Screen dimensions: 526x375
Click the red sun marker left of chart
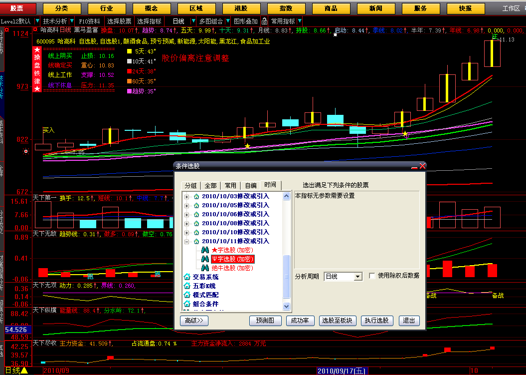26,151
